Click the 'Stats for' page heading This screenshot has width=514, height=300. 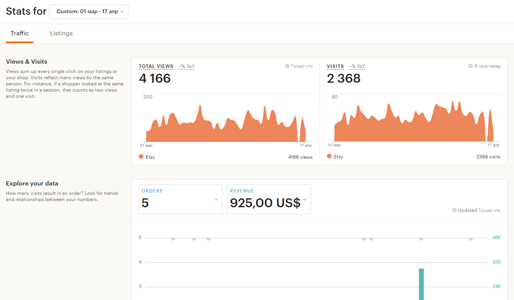tap(26, 11)
